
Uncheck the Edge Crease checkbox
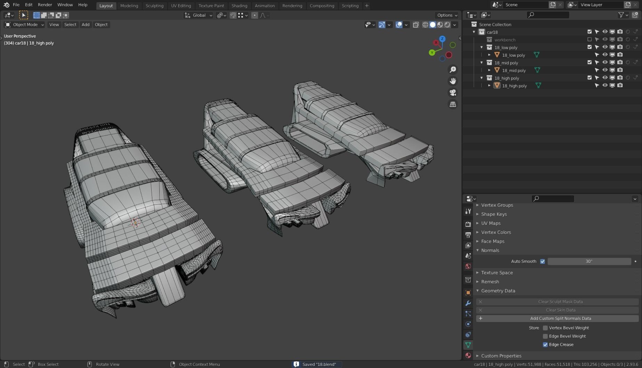(x=545, y=345)
